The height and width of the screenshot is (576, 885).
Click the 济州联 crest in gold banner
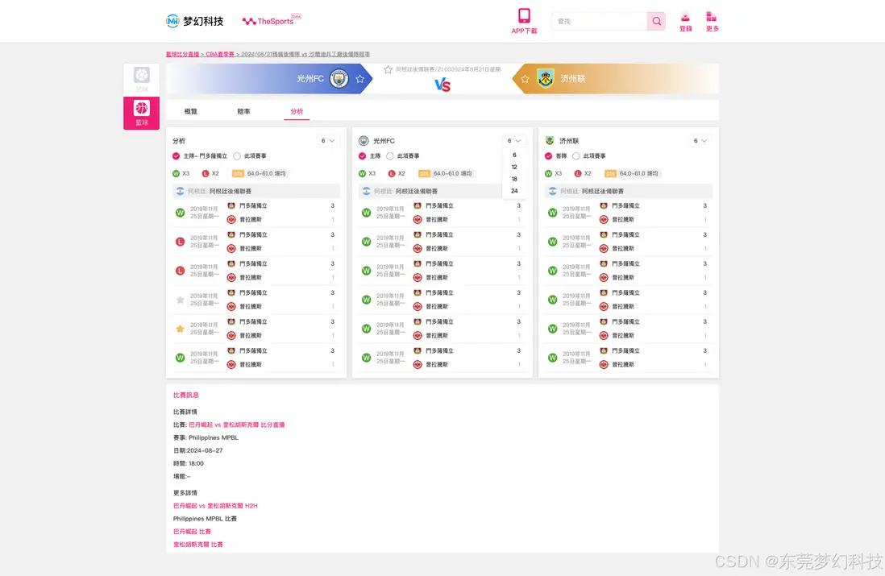[545, 78]
